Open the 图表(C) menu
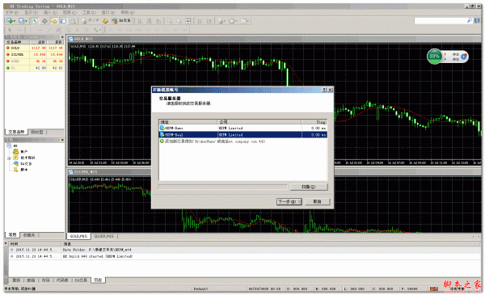This screenshot has width=485, height=295. pos(70,12)
